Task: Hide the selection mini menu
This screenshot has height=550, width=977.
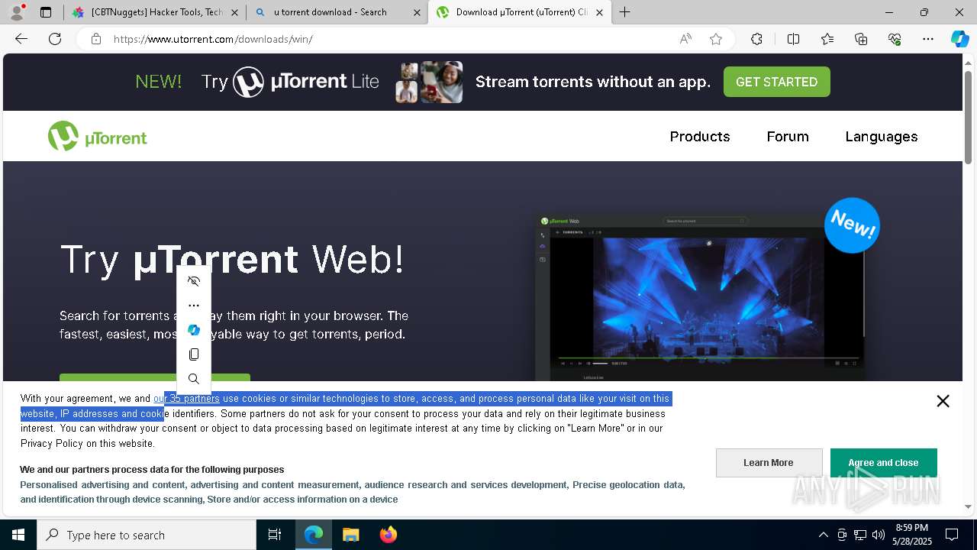Action: click(x=194, y=281)
